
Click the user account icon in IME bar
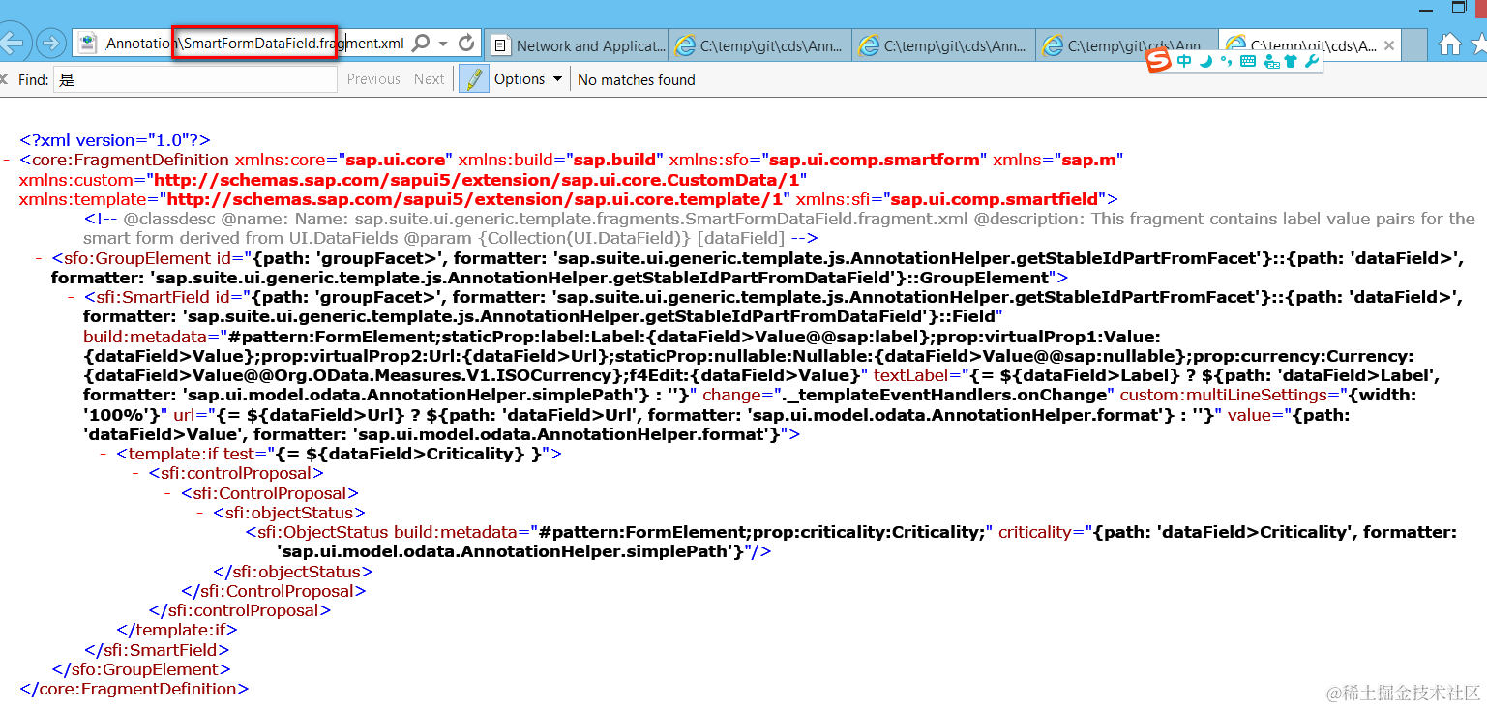1271,62
